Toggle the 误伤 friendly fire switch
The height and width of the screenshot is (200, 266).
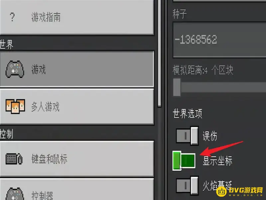(187, 136)
